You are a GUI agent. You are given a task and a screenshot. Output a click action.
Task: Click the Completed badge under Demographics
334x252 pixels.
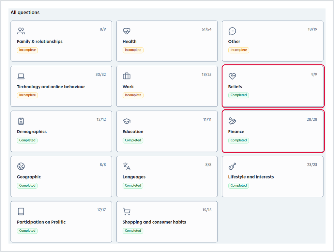[27, 141]
